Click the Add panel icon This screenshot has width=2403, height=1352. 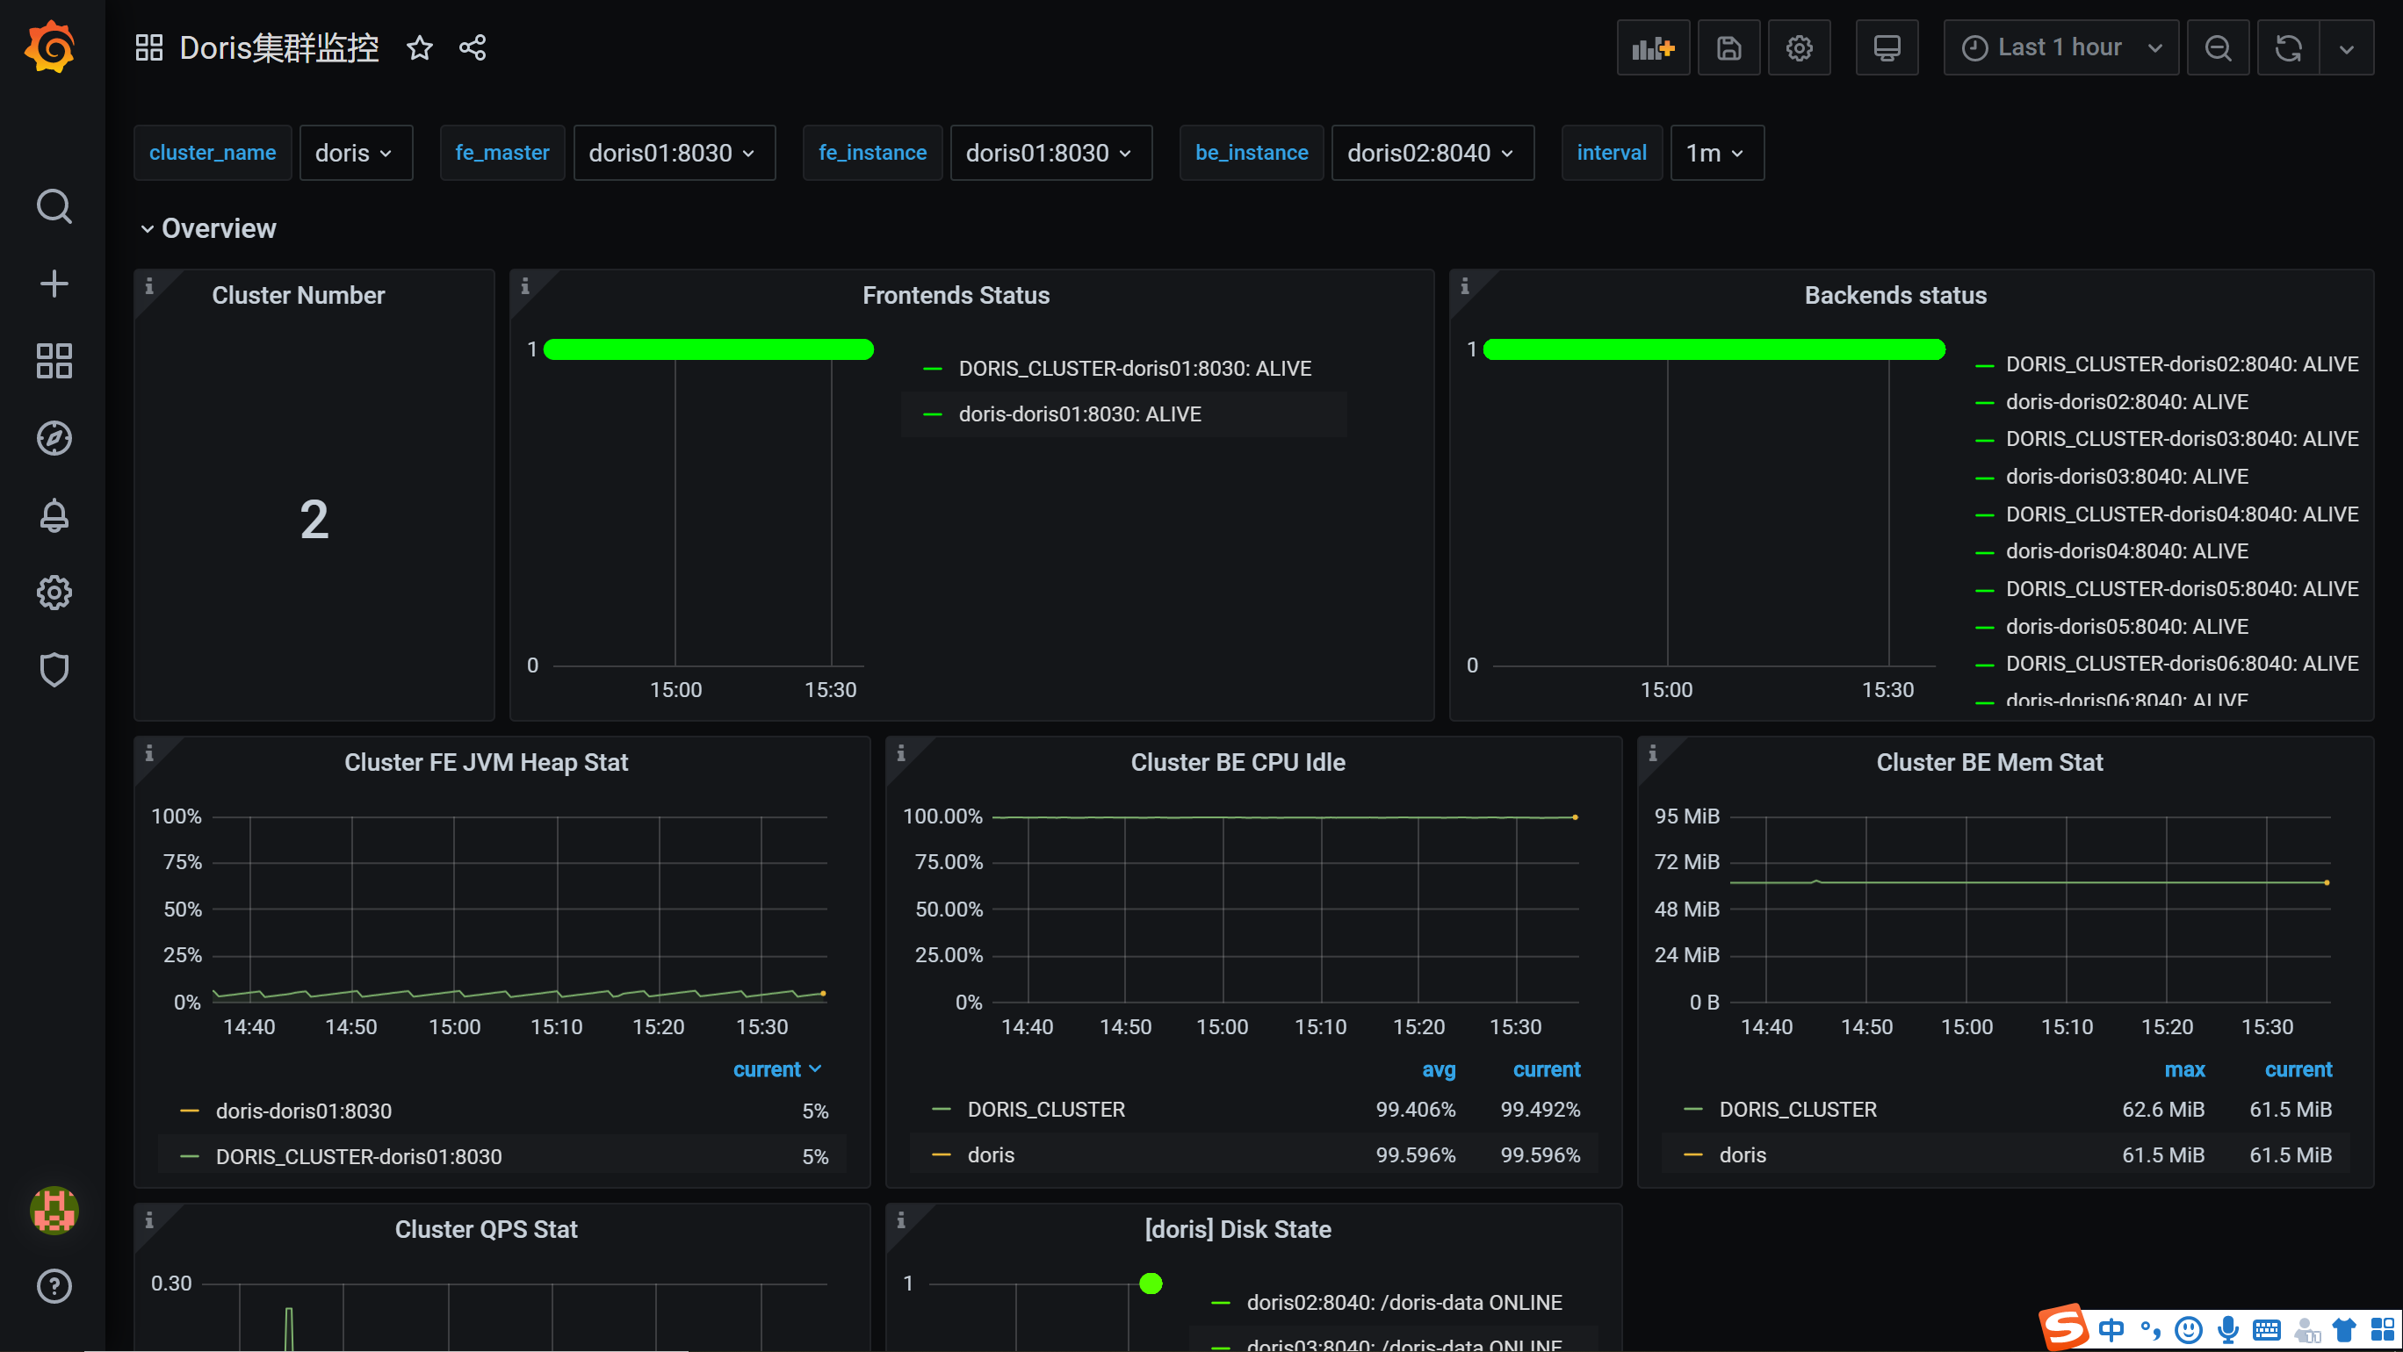1652,47
